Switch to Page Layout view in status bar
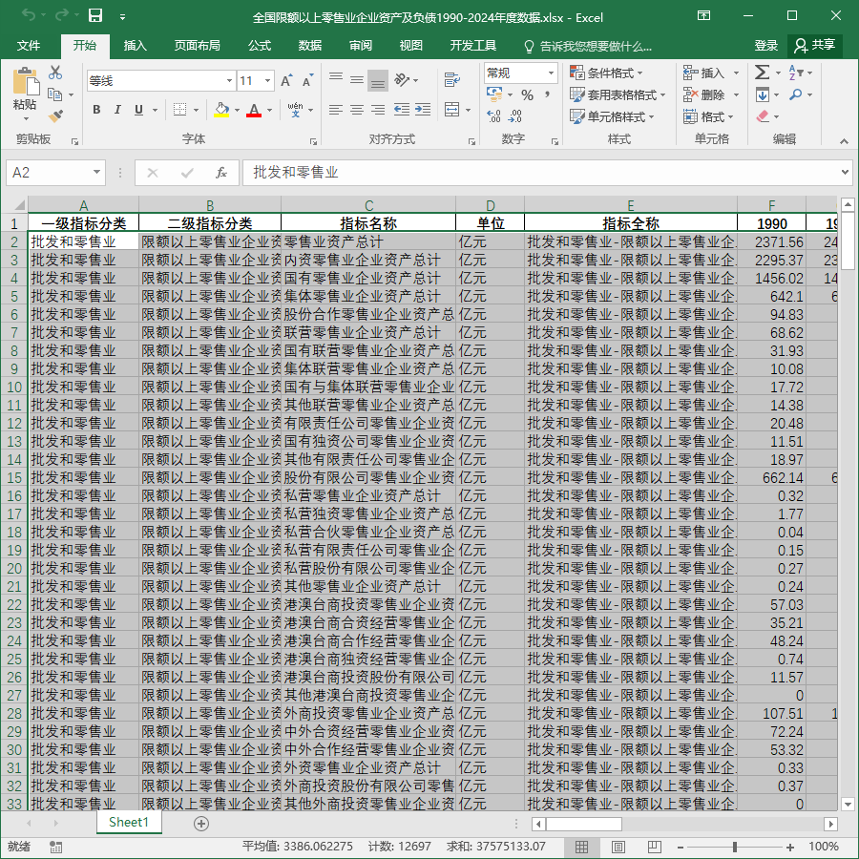Image resolution: width=859 pixels, height=859 pixels. [618, 847]
